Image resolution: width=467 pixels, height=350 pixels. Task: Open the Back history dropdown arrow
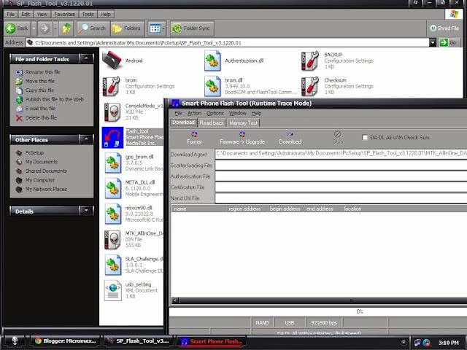point(34,28)
